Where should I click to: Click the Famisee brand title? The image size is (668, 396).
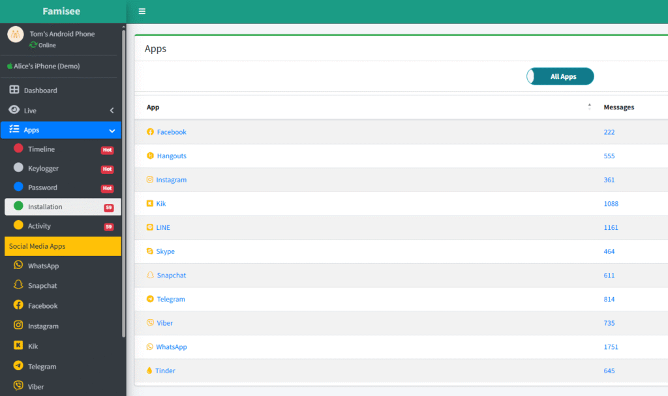61,11
